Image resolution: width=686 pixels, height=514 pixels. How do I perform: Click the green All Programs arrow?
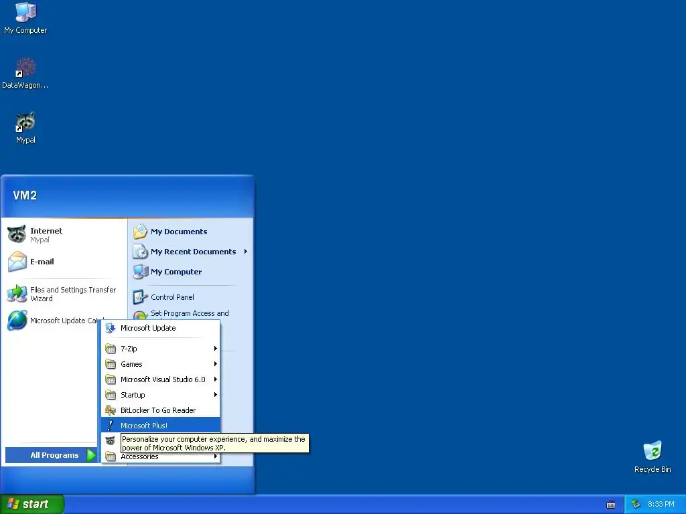91,455
